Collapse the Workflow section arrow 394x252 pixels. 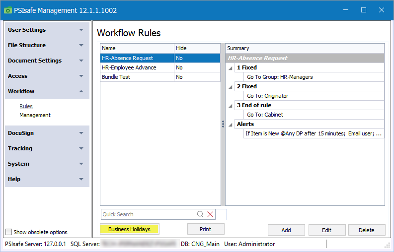[x=81, y=91]
